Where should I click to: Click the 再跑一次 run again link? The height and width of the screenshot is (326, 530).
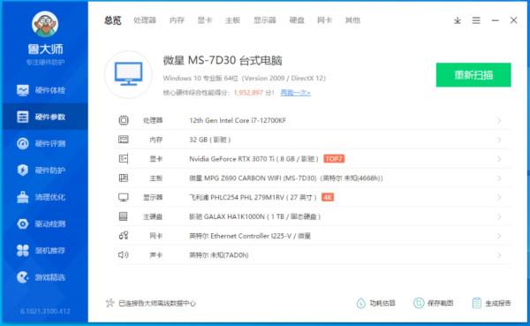coord(295,93)
